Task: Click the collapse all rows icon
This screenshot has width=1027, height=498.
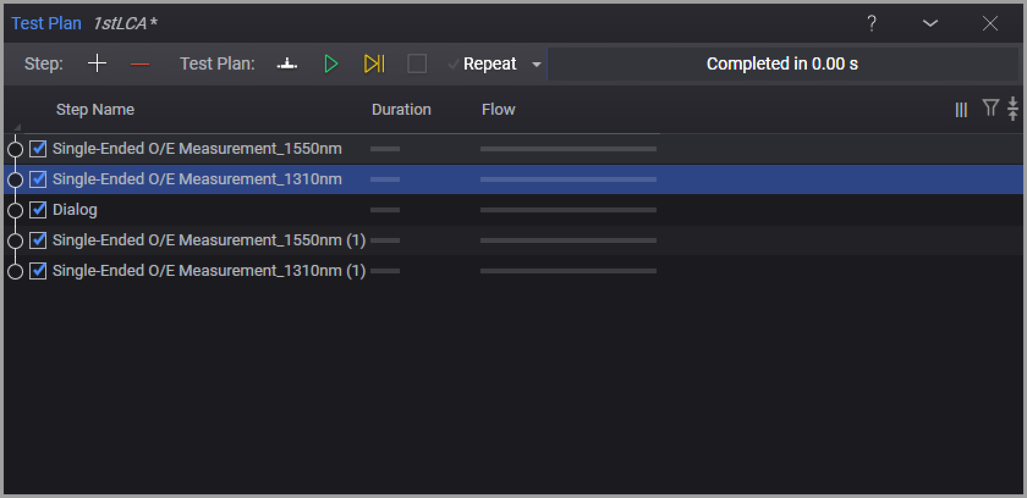Action: click(x=1013, y=109)
